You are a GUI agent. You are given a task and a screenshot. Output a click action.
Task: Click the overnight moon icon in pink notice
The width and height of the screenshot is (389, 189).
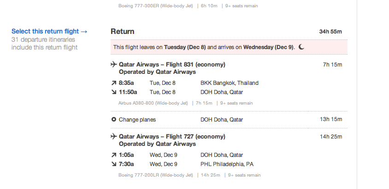tap(301, 47)
